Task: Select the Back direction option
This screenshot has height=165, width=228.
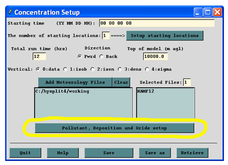Action: pos(101,57)
